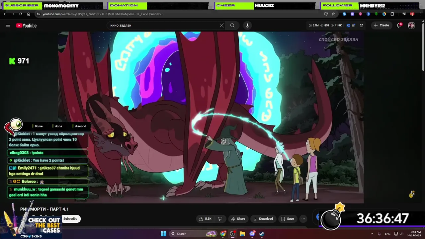
Task: Go to the YouTube home logo
Action: pos(26,26)
